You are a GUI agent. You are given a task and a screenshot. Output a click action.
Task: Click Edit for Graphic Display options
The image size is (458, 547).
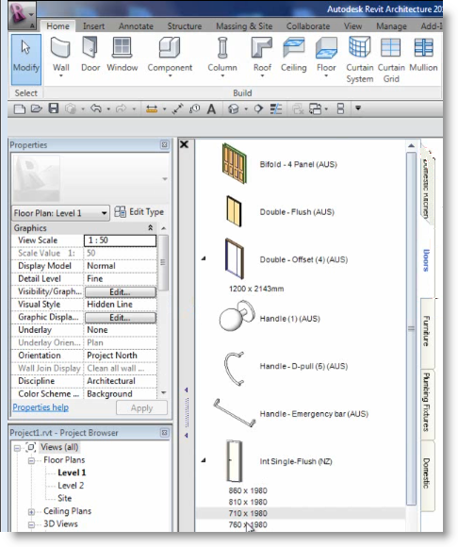[x=121, y=318]
